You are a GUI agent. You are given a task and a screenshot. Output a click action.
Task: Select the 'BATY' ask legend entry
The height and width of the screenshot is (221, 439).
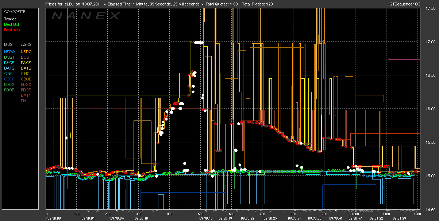coord(26,95)
